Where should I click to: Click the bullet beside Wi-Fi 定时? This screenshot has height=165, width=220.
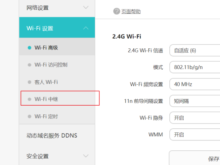[29, 117]
